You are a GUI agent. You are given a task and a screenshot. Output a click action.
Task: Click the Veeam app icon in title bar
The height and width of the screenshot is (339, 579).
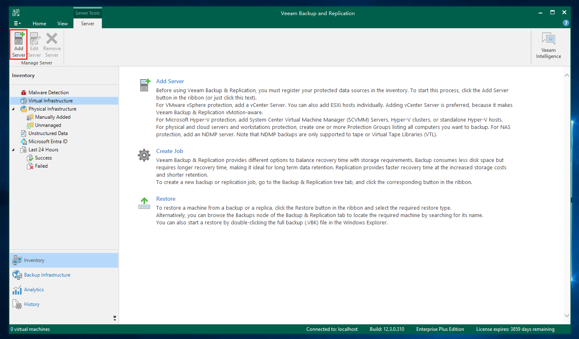[16, 13]
